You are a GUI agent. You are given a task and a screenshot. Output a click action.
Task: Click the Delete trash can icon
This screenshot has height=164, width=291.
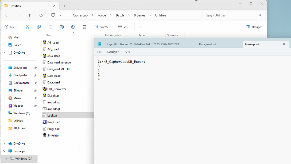(84, 27)
